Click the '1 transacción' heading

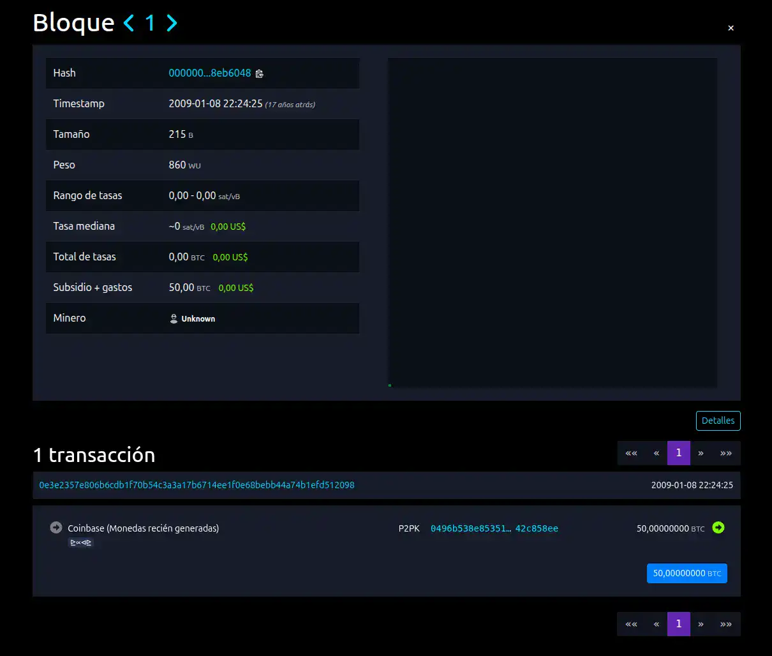click(x=94, y=454)
